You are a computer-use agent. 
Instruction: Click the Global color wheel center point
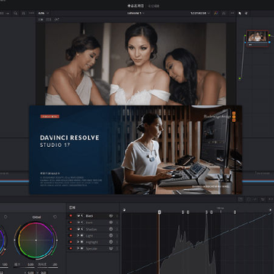(x=36, y=240)
